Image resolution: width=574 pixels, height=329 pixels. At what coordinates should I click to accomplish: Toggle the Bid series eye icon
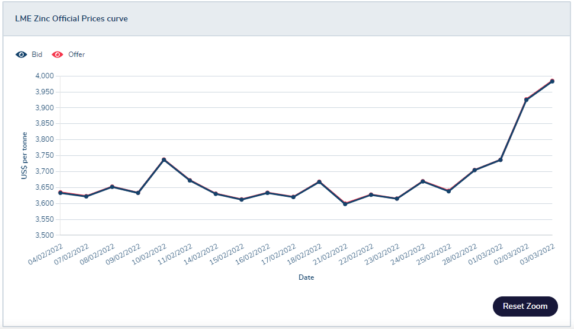21,55
